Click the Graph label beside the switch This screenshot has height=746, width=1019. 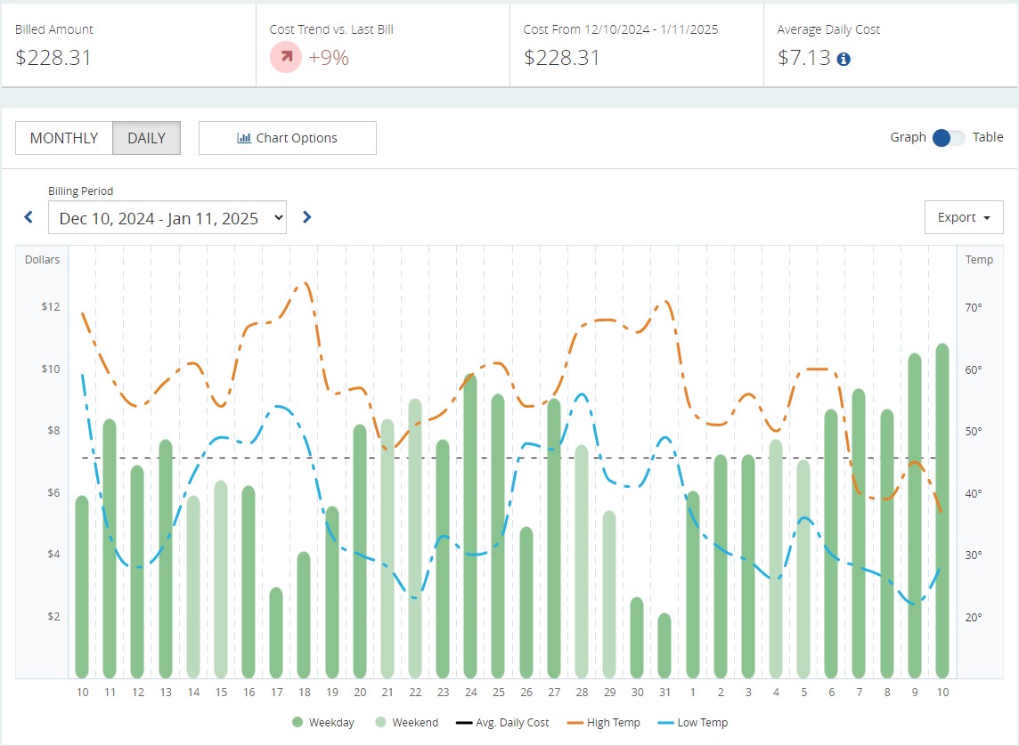tap(908, 137)
